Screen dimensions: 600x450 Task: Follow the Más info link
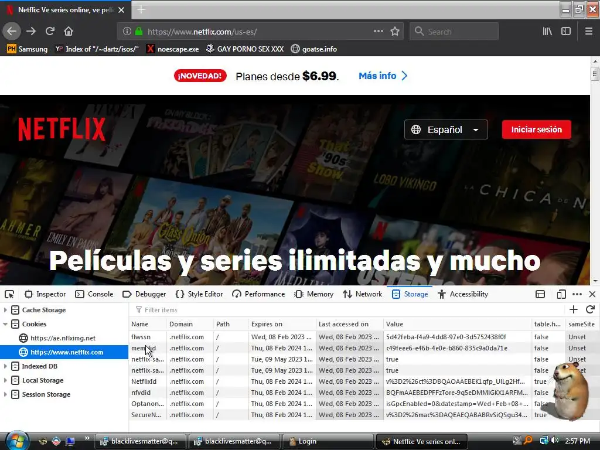pos(383,76)
